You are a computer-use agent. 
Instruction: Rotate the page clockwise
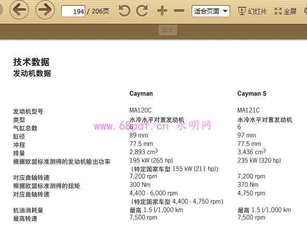click(142, 11)
